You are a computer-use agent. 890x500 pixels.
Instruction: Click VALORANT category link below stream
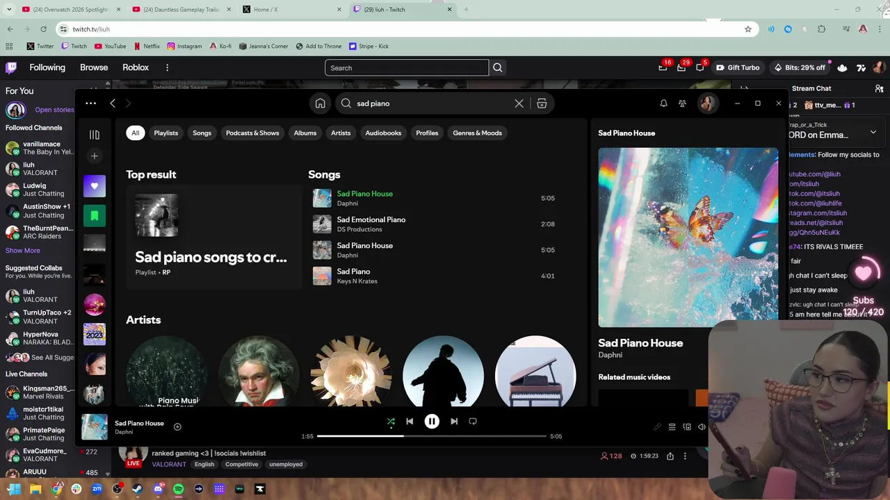[x=169, y=465]
